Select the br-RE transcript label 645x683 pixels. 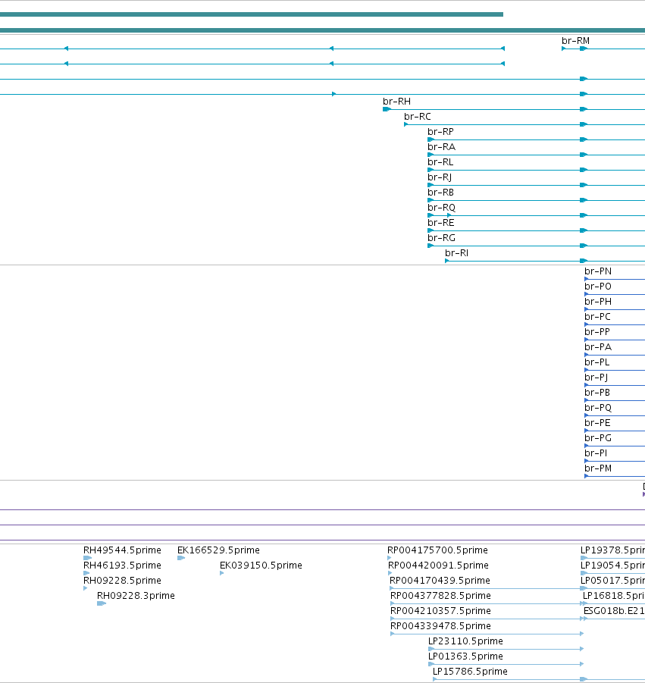tap(441, 223)
